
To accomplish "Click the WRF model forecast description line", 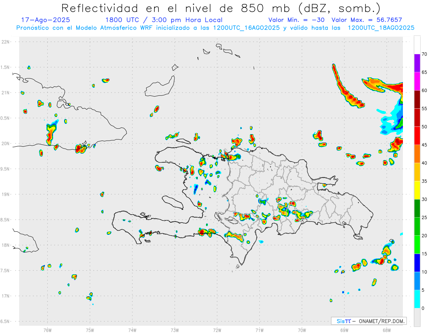I will click(x=215, y=28).
